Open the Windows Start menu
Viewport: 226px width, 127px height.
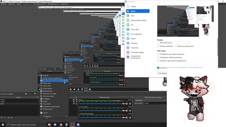tap(3, 125)
